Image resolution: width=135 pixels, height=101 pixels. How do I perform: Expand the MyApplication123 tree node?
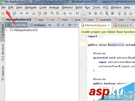click(x=7, y=30)
